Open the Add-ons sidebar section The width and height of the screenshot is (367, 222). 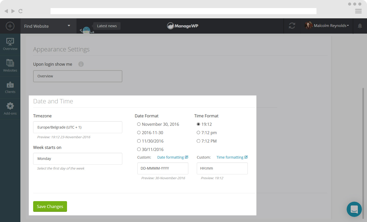click(x=10, y=109)
